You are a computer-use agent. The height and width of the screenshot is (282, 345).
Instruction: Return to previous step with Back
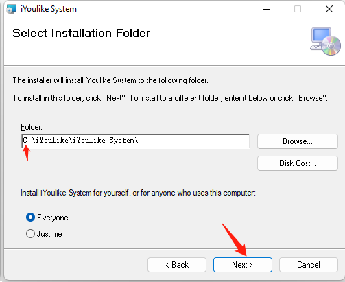point(177,265)
